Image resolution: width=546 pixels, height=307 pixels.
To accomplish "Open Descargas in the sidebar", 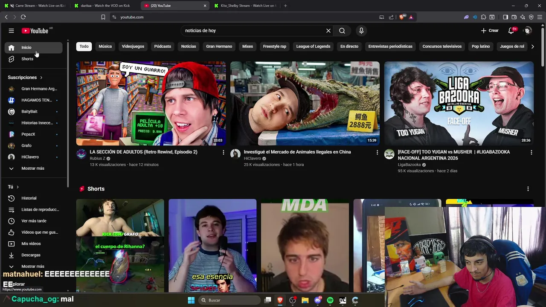I will pos(33,255).
